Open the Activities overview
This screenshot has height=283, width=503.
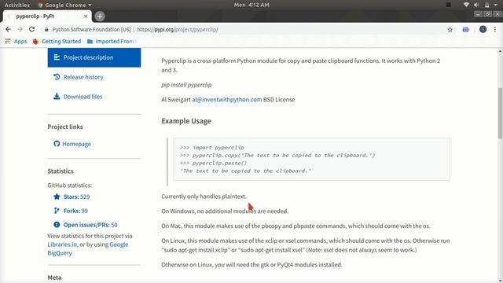coord(17,5)
